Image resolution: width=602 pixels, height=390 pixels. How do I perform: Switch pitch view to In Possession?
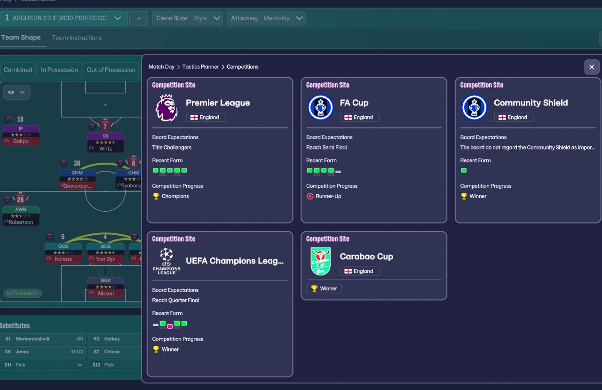pyautogui.click(x=59, y=70)
